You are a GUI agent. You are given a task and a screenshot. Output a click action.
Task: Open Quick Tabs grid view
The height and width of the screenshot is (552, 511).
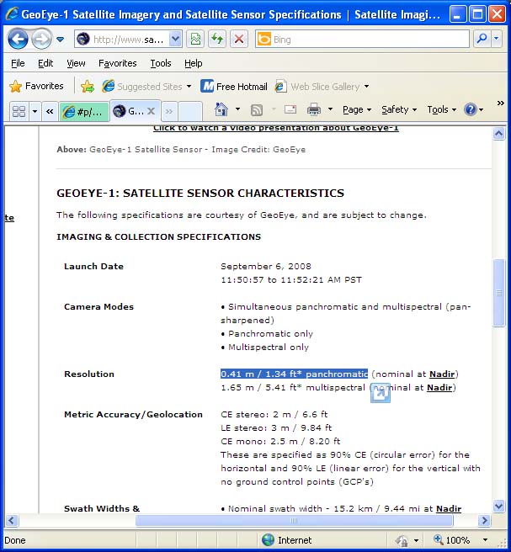[x=19, y=111]
